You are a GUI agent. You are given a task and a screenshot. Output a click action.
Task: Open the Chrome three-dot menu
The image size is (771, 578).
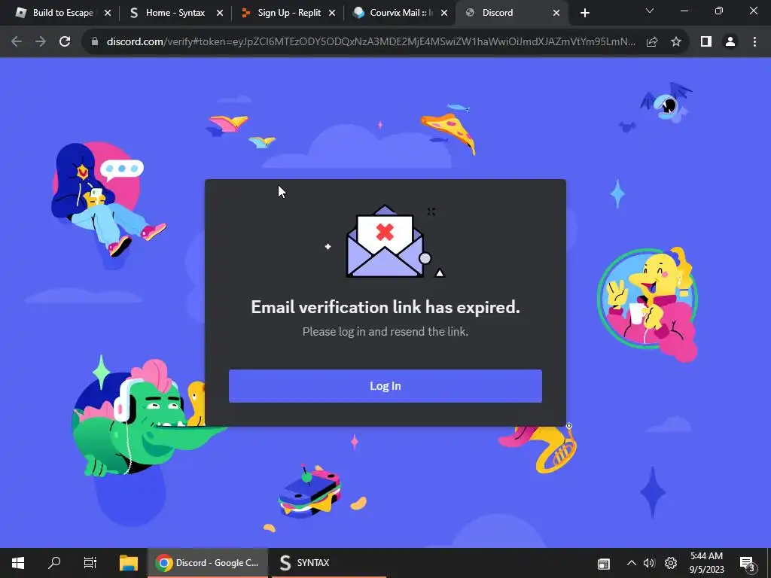point(754,42)
